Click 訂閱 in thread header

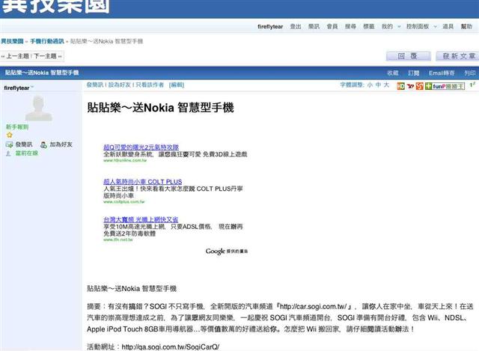[x=414, y=73]
